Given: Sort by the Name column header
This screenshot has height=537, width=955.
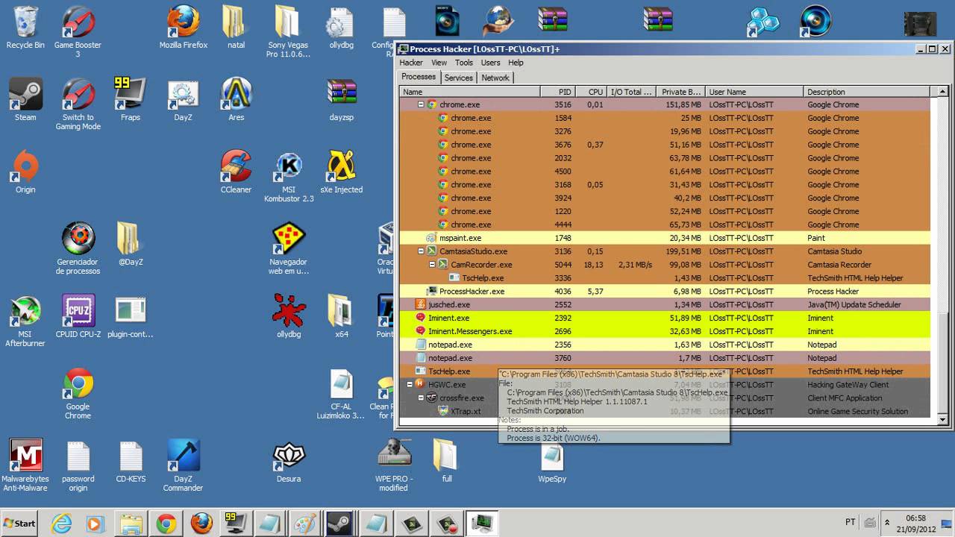Looking at the screenshot, I should click(x=469, y=92).
